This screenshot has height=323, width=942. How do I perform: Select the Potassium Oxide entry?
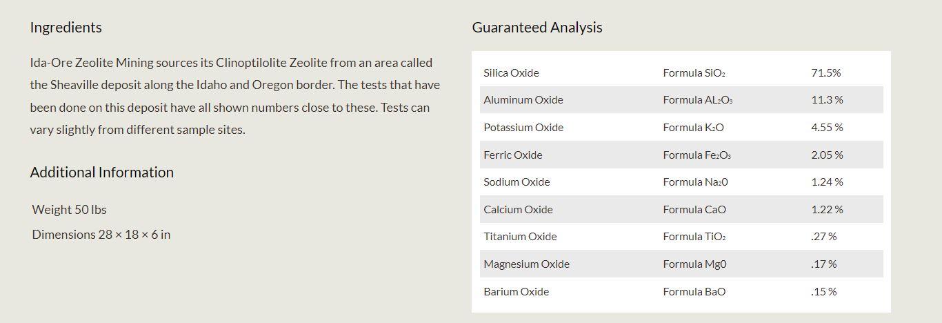(523, 128)
